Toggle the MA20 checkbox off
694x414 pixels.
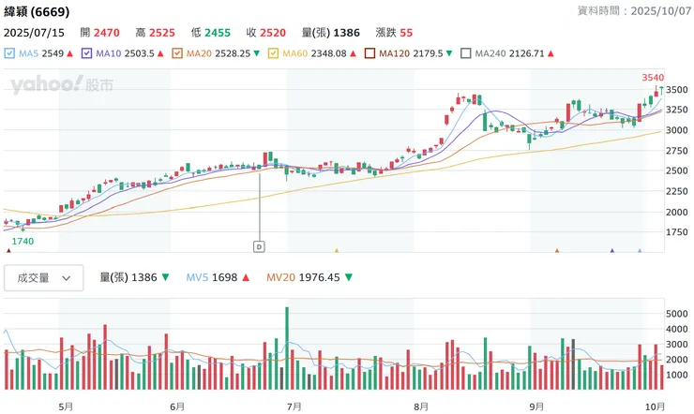pos(176,54)
